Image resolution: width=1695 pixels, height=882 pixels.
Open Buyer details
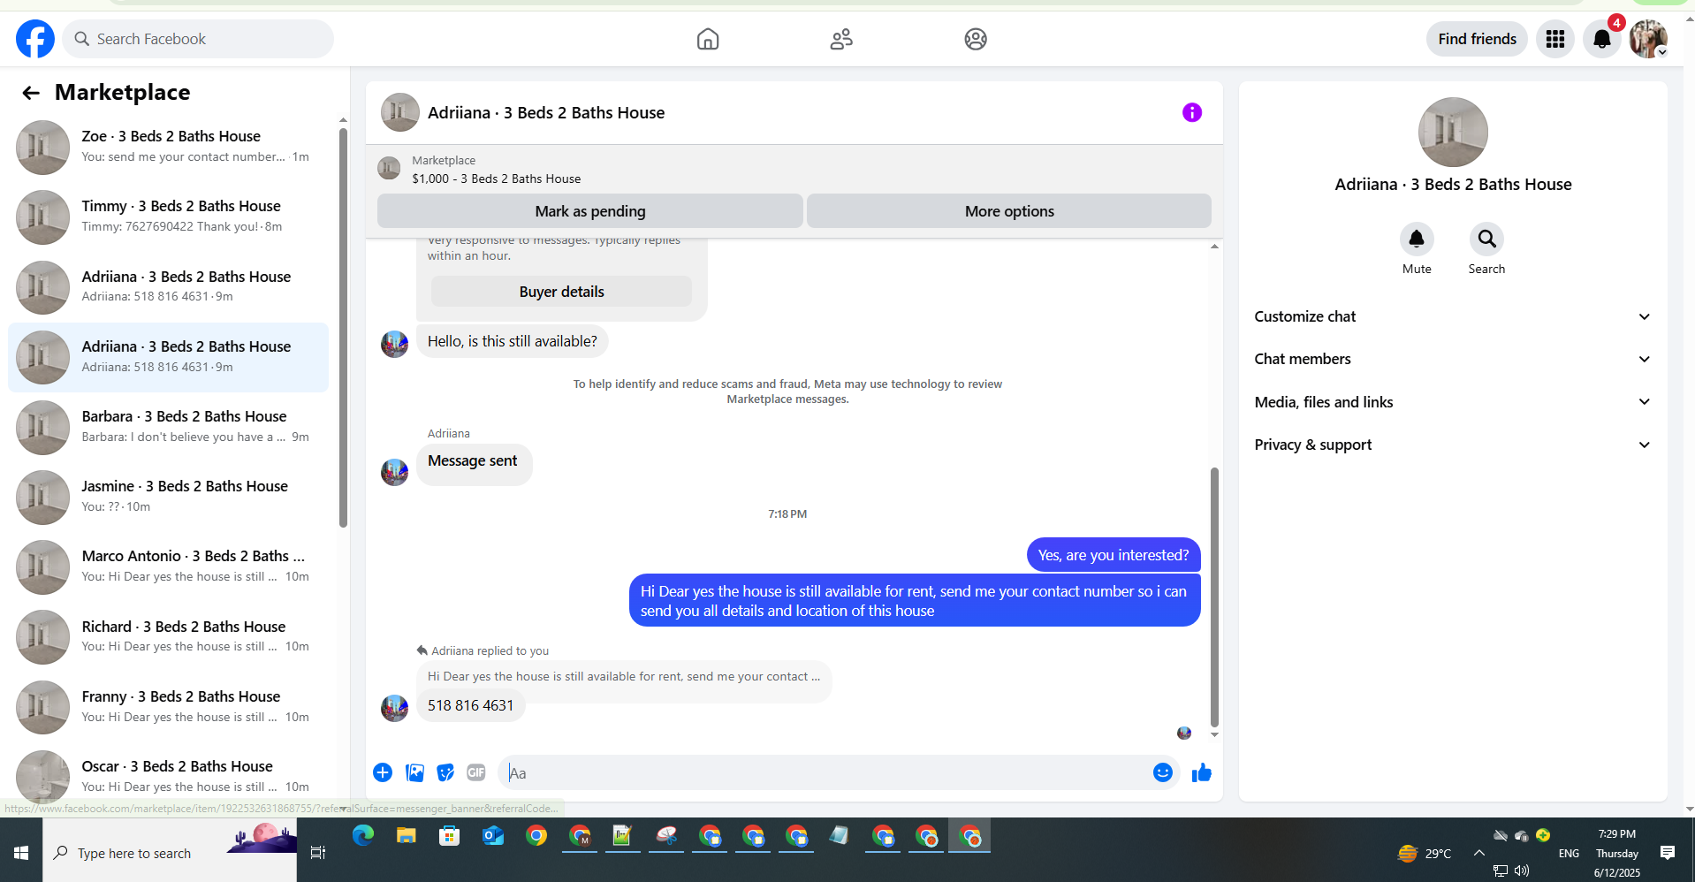(561, 292)
